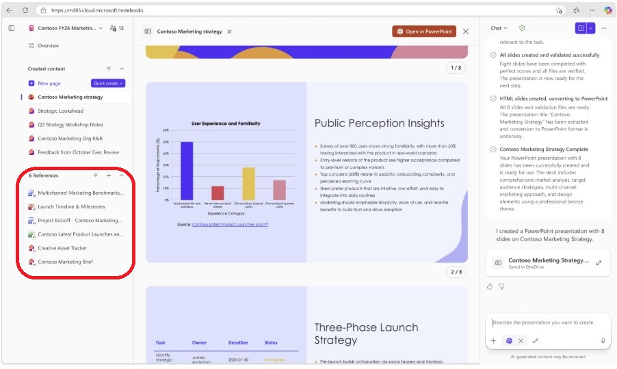Add attachment with plus icon in chat

pyautogui.click(x=493, y=341)
